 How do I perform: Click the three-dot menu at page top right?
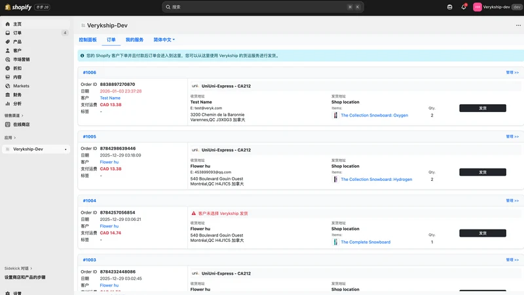(x=518, y=26)
